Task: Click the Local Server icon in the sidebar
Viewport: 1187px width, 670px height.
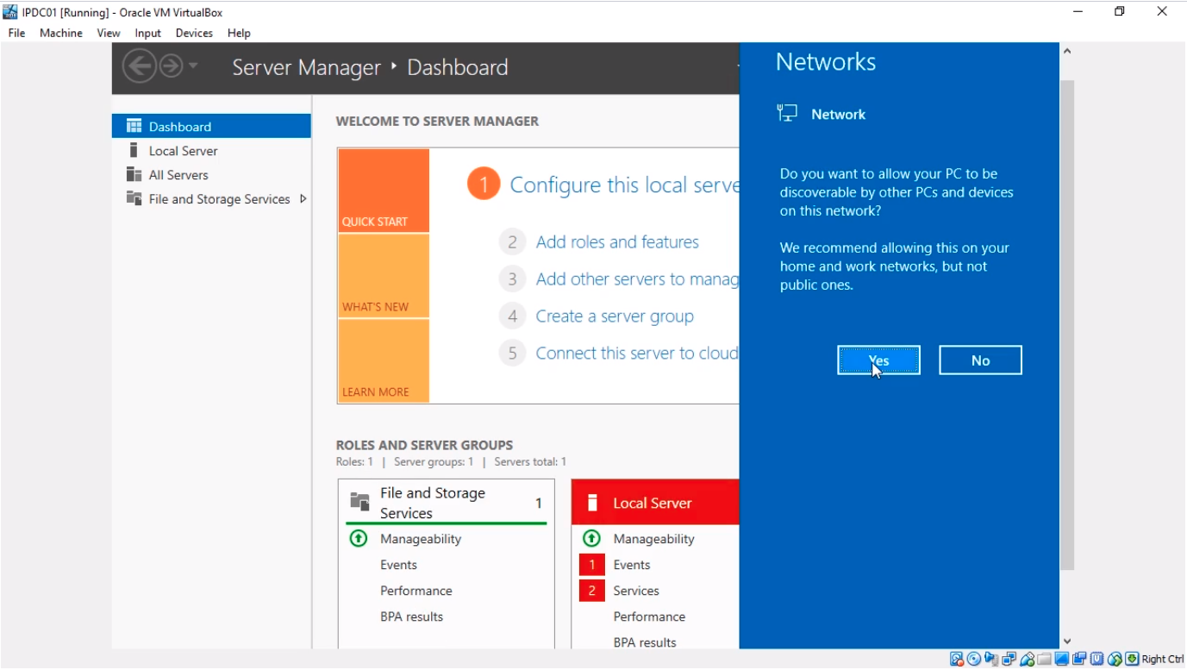Action: click(x=134, y=150)
